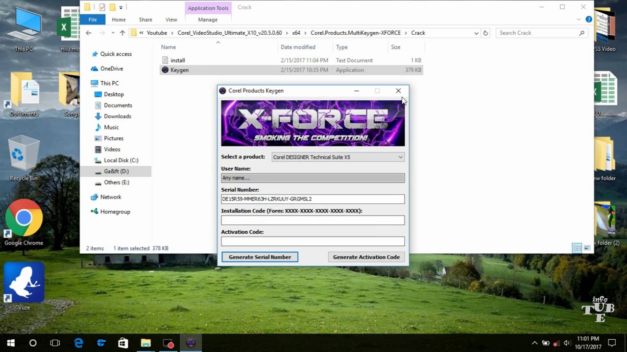The height and width of the screenshot is (352, 627).
Task: Click the Up one level arrow
Action: [122, 33]
